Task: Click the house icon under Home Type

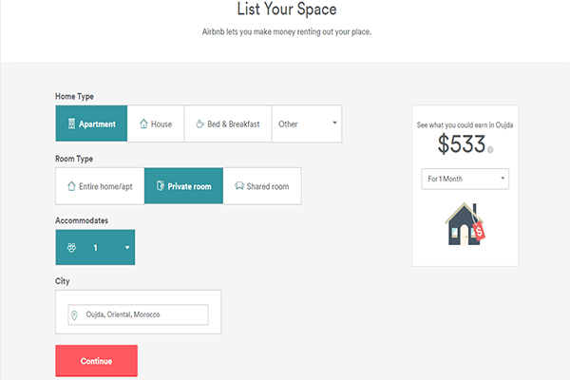Action: pos(143,123)
